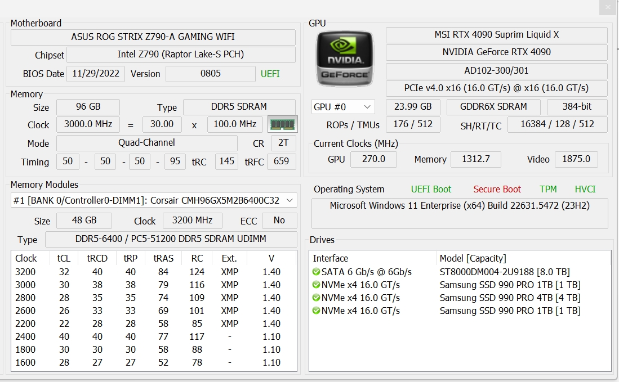619x382 pixels.
Task: Click the green UEFI label next to BIOS version
Action: pos(270,74)
